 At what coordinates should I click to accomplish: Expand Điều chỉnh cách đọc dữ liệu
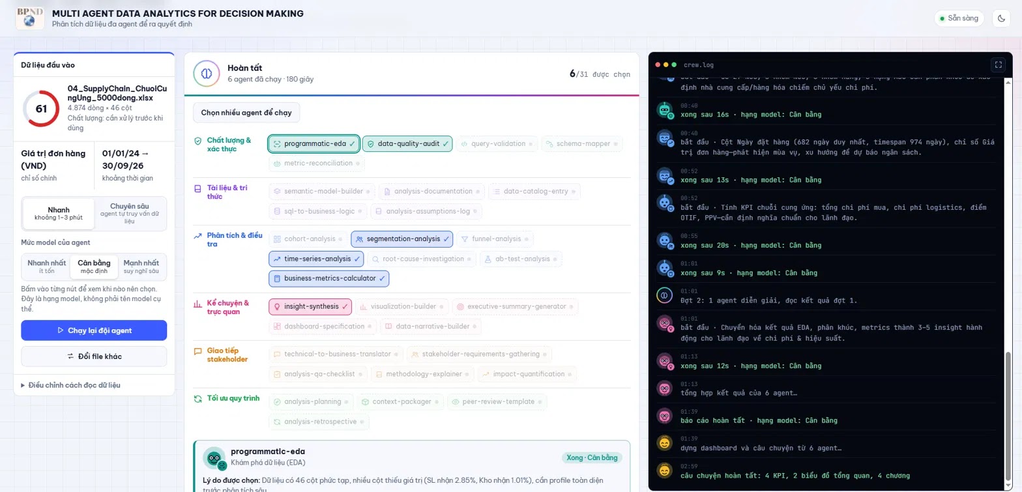[x=70, y=385]
